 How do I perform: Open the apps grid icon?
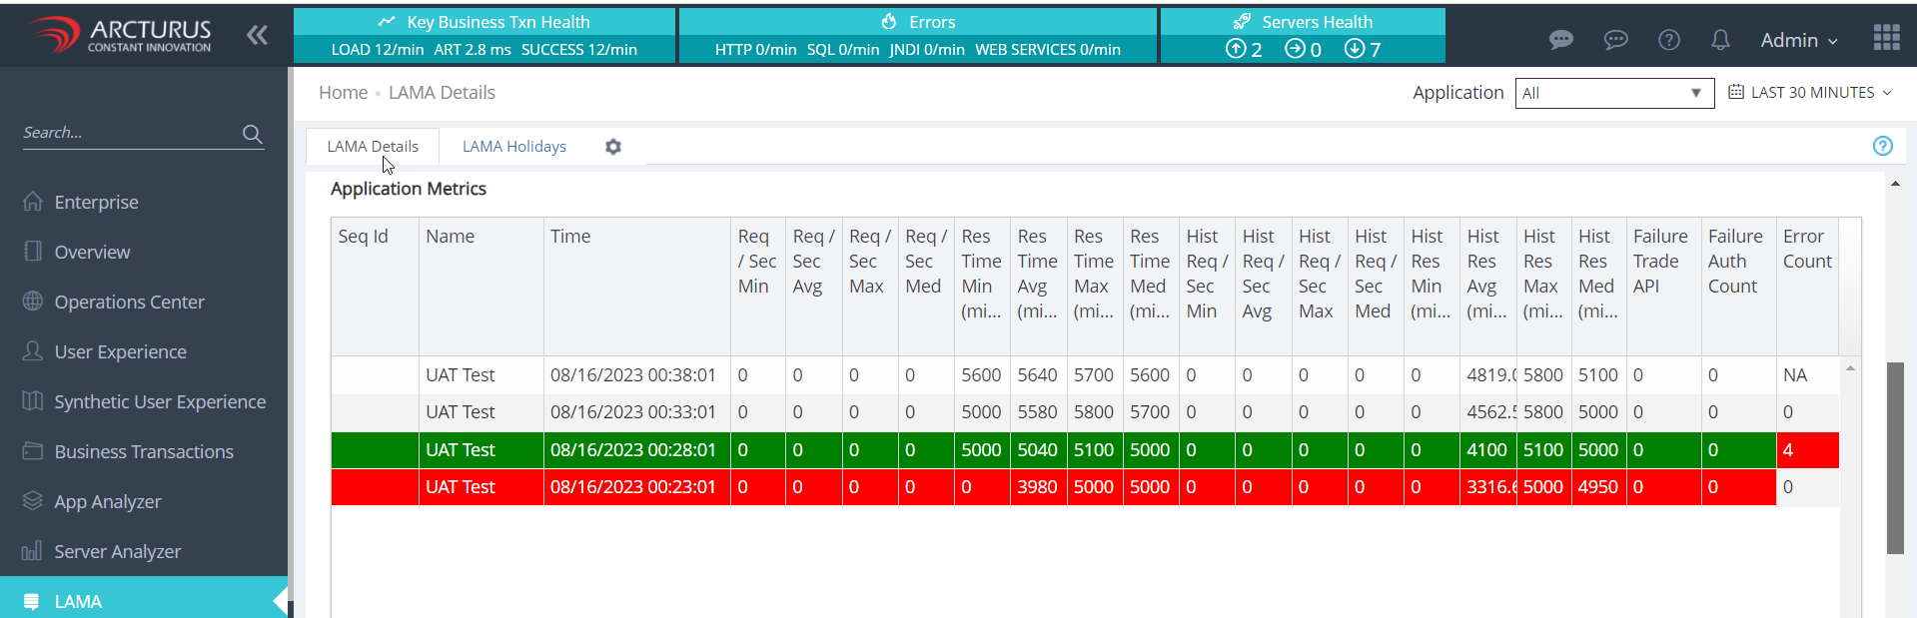1886,38
